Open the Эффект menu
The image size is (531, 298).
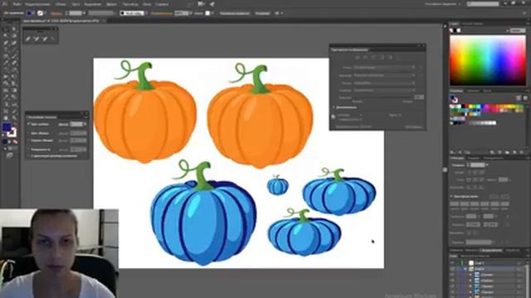point(112,4)
